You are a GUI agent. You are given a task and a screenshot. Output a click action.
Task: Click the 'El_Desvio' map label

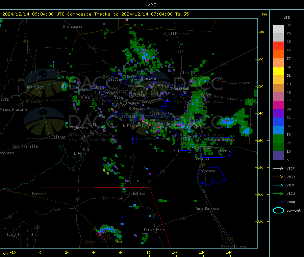[79, 128]
